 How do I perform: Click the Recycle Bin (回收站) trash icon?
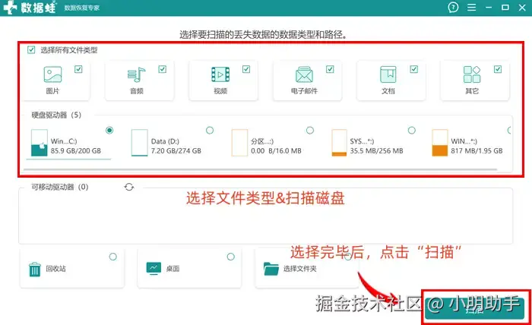(35, 270)
